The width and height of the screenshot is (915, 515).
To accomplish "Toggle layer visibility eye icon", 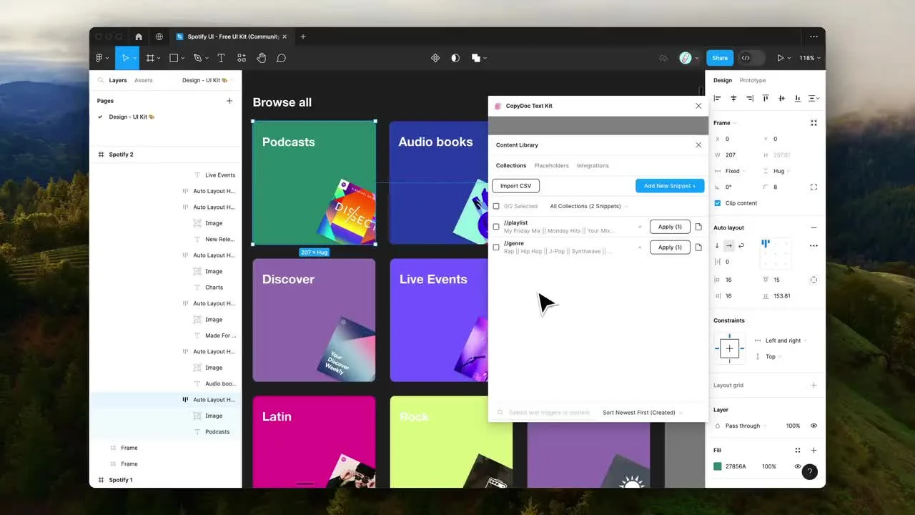I will click(813, 426).
